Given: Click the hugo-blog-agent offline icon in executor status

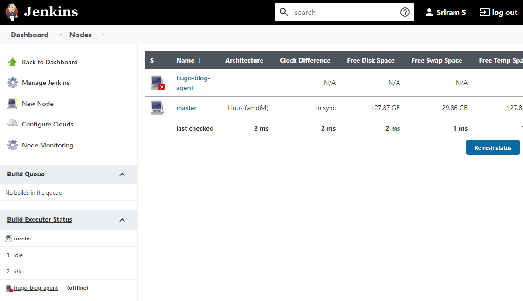Looking at the screenshot, I should click(9, 288).
